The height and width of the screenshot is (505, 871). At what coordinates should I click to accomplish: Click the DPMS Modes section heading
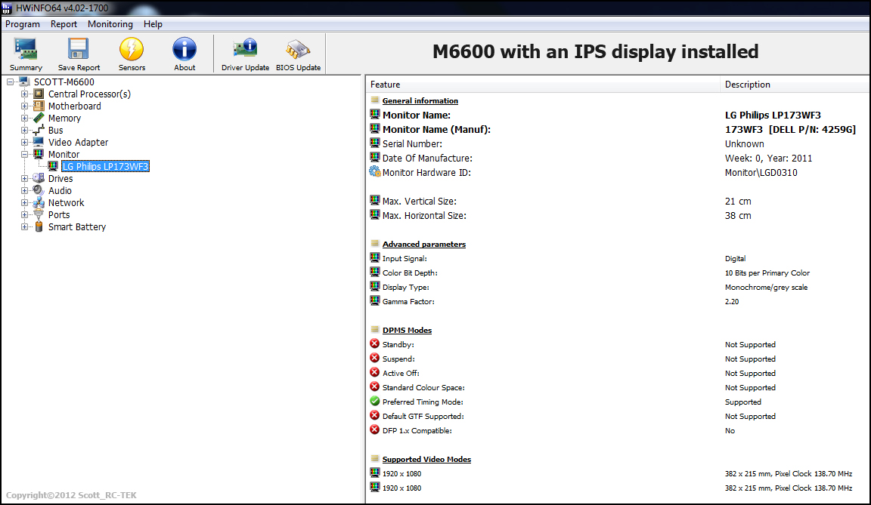(408, 330)
